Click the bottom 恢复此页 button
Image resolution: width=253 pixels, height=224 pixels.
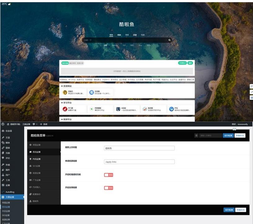click(x=241, y=210)
